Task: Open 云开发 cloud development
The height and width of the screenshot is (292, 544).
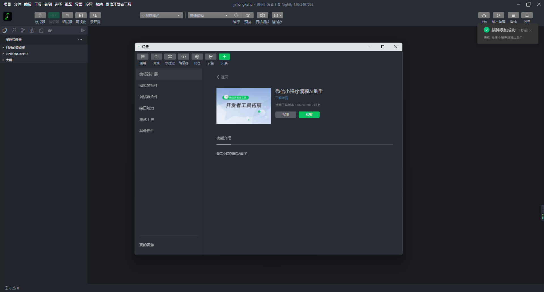Action: pos(95,16)
